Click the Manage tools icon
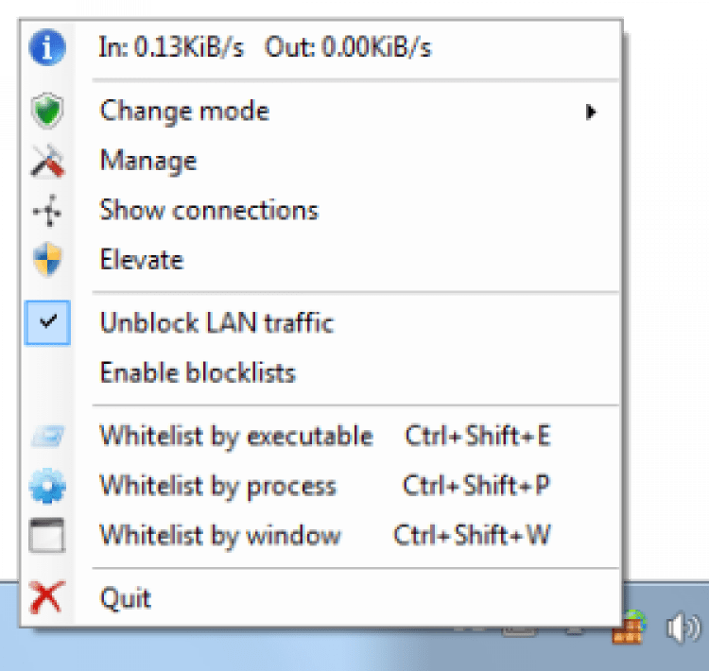The width and height of the screenshot is (709, 671). point(46,162)
